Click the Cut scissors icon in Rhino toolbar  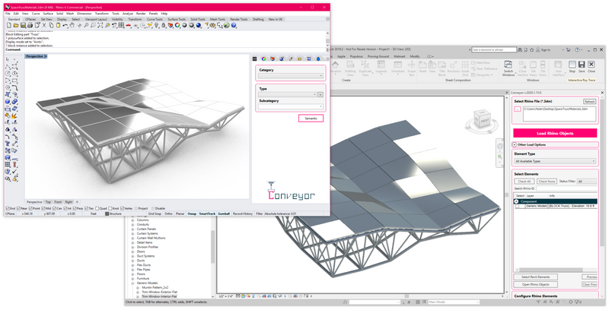coord(44,25)
